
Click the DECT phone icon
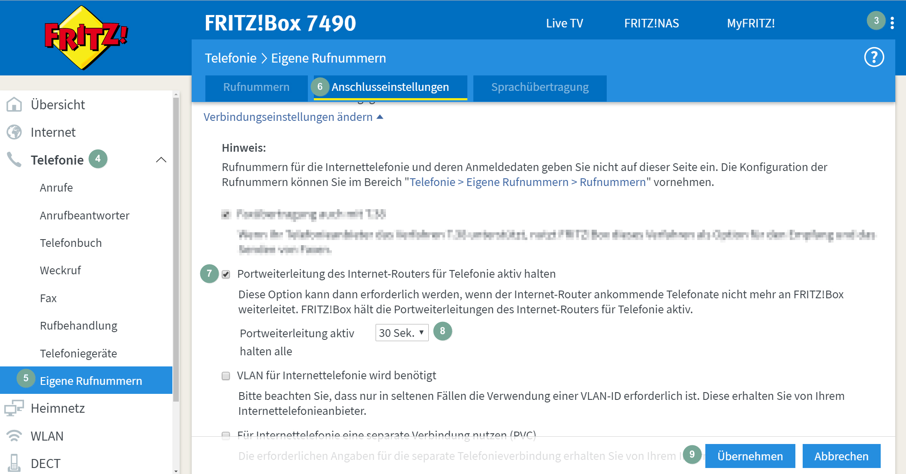[14, 463]
